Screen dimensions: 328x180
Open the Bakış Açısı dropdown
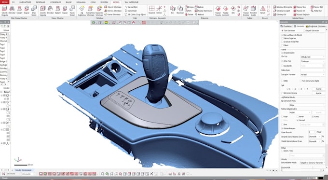(313, 70)
